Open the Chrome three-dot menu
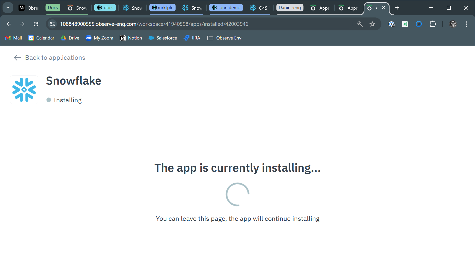Viewport: 475px width, 273px height. [x=467, y=24]
